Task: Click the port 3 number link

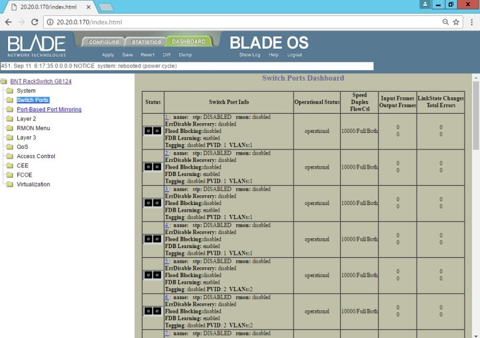Action: [x=166, y=189]
